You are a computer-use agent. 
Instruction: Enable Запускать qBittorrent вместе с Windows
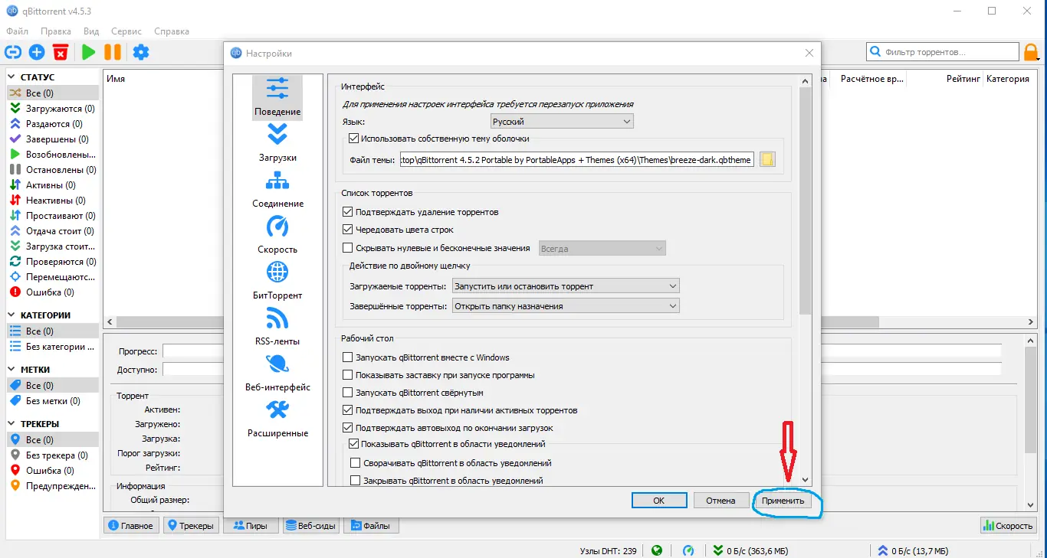pyautogui.click(x=349, y=357)
